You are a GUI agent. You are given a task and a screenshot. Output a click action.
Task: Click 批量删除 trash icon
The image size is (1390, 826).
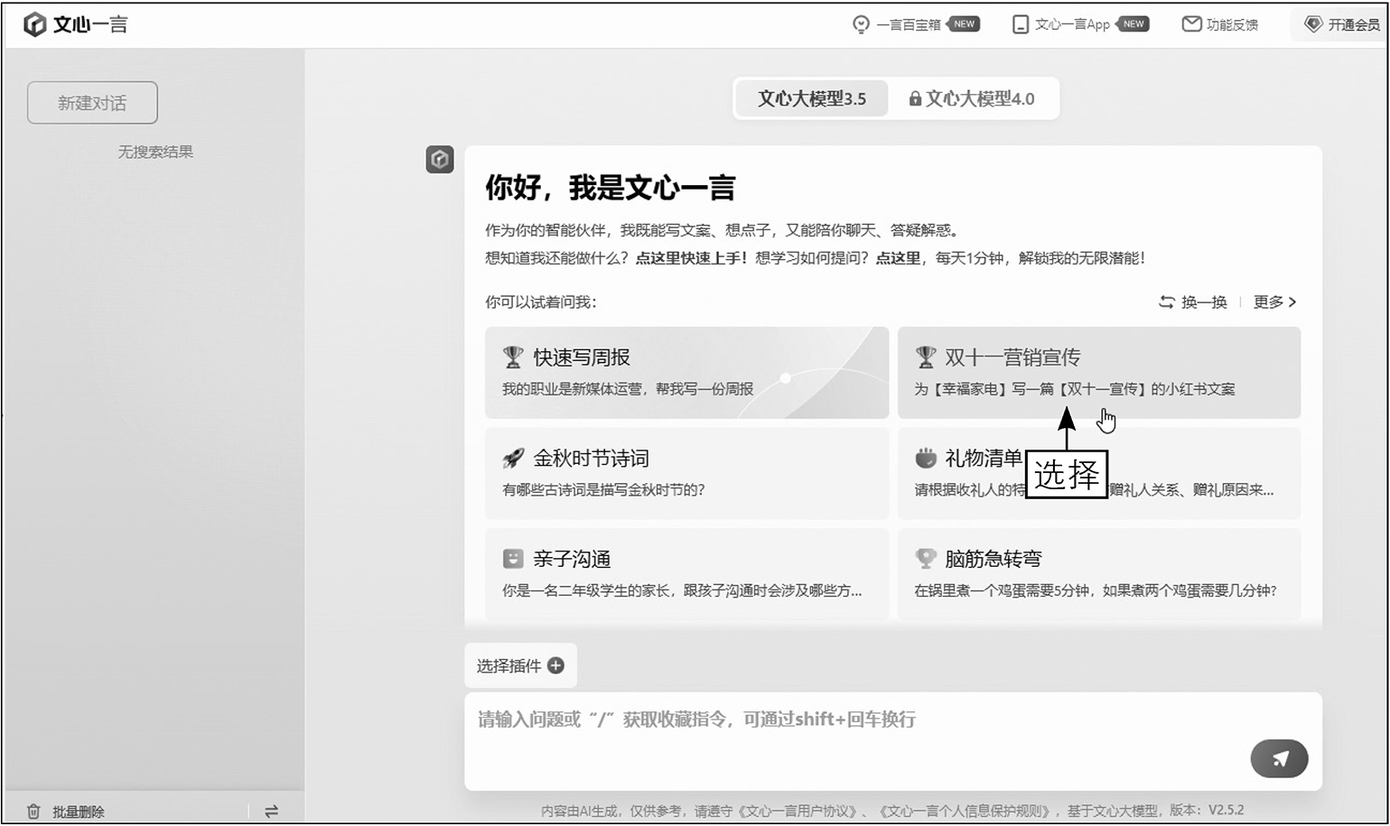(x=33, y=812)
